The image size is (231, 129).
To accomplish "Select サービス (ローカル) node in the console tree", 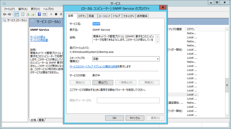I will pyautogui.click(x=15, y=20).
